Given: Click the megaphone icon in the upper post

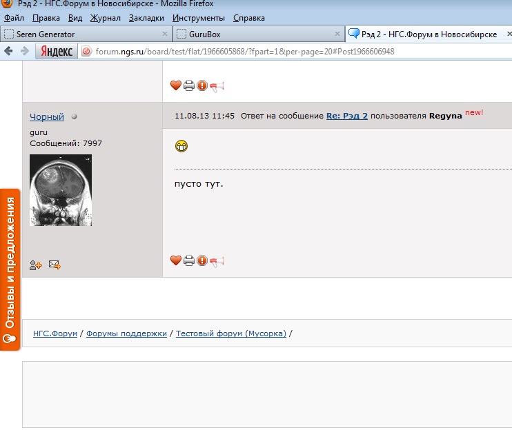Looking at the screenshot, I should (217, 87).
